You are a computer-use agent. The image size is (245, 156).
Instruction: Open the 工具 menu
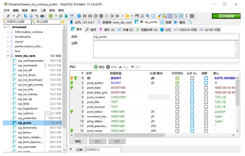point(43,10)
